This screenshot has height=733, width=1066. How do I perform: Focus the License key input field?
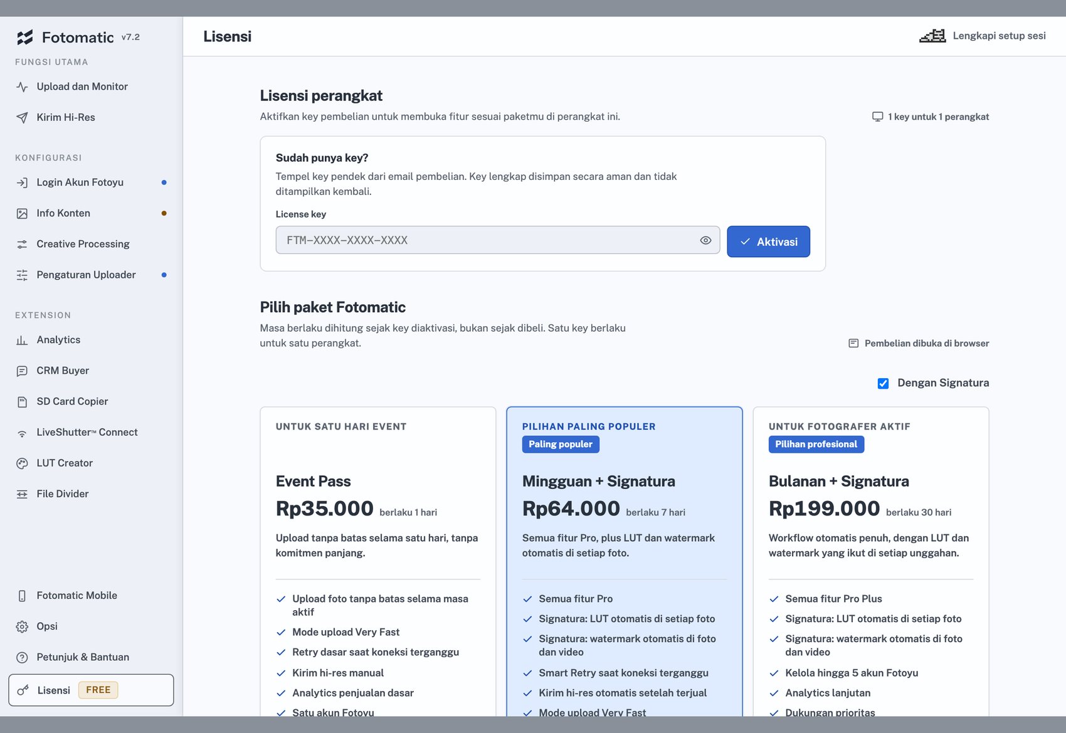[x=498, y=240]
